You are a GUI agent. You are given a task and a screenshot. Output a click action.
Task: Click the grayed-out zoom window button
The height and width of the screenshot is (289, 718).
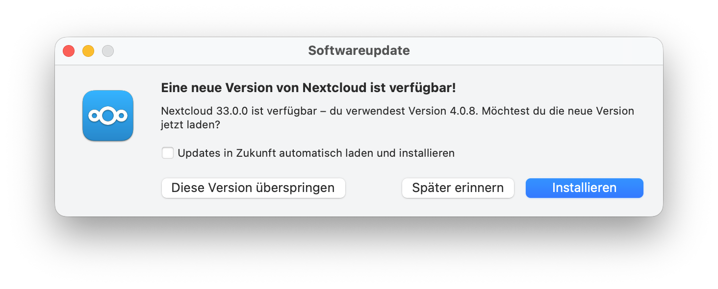[108, 51]
